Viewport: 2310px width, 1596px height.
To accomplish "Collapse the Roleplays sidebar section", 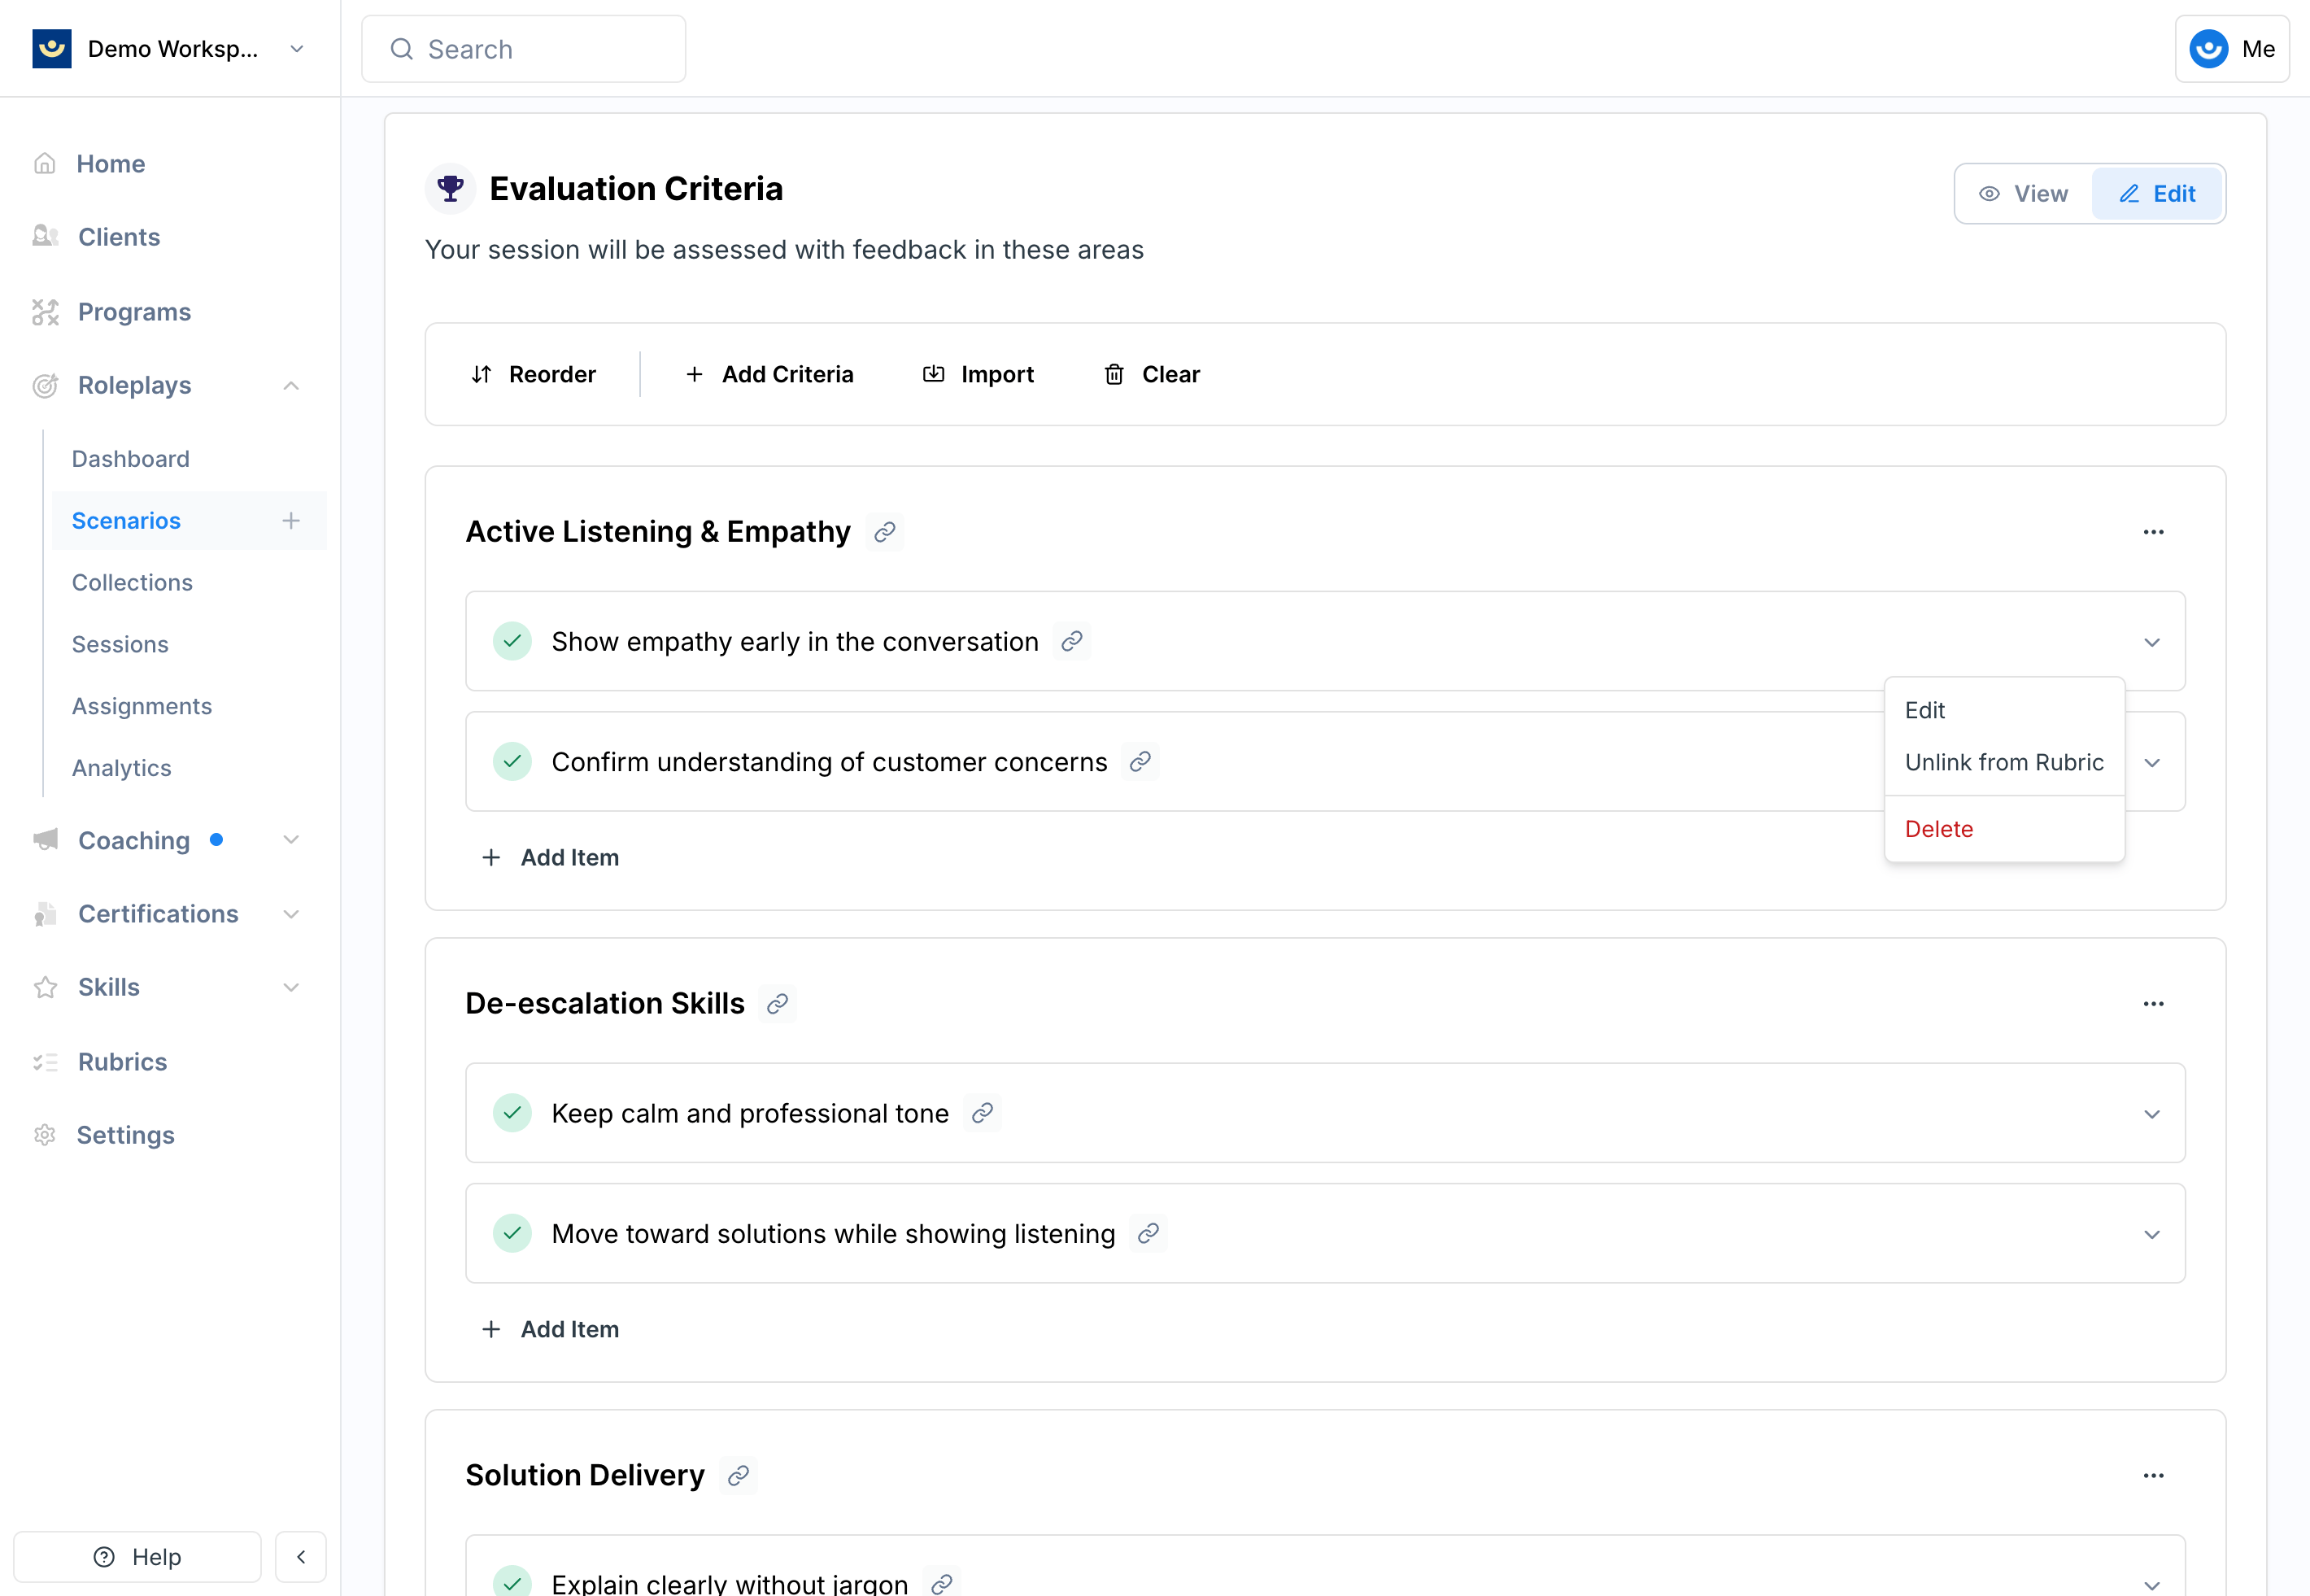I will (x=291, y=386).
